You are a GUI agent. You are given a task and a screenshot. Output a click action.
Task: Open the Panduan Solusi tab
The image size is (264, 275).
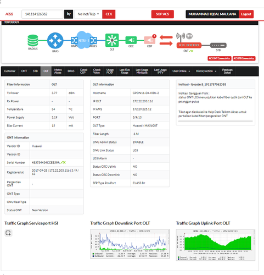point(227,71)
